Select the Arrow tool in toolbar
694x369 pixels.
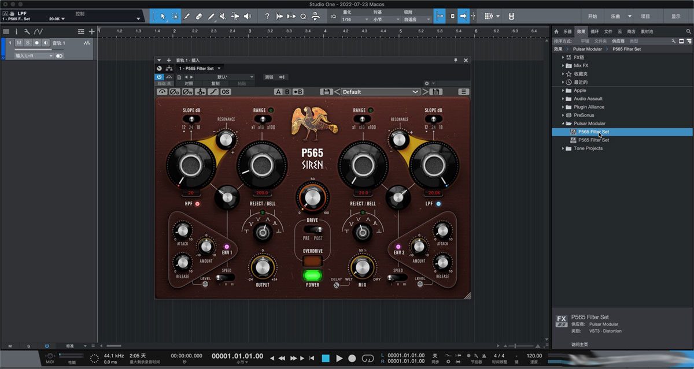(163, 16)
